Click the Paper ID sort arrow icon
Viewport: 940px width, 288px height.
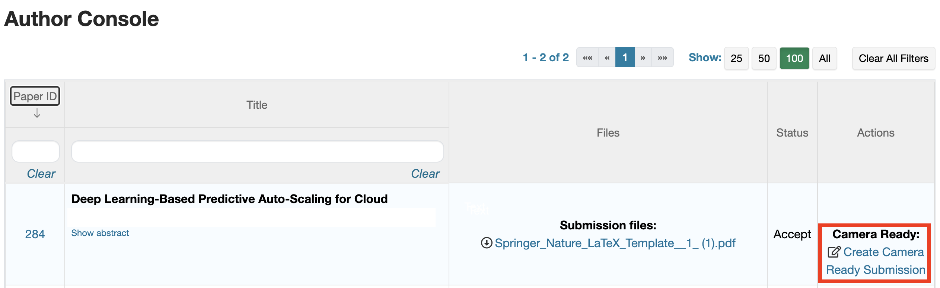[37, 113]
